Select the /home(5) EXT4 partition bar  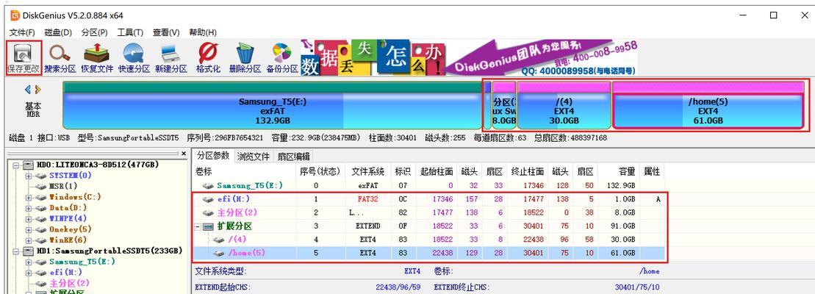pyautogui.click(x=708, y=105)
